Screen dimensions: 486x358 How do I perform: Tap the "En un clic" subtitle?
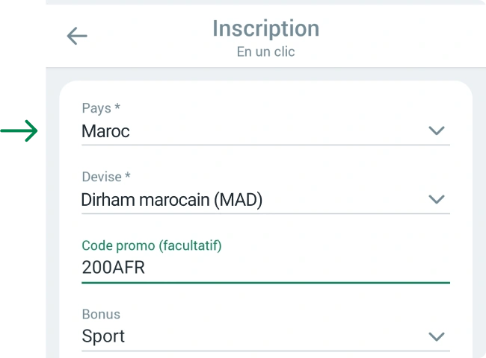(265, 52)
